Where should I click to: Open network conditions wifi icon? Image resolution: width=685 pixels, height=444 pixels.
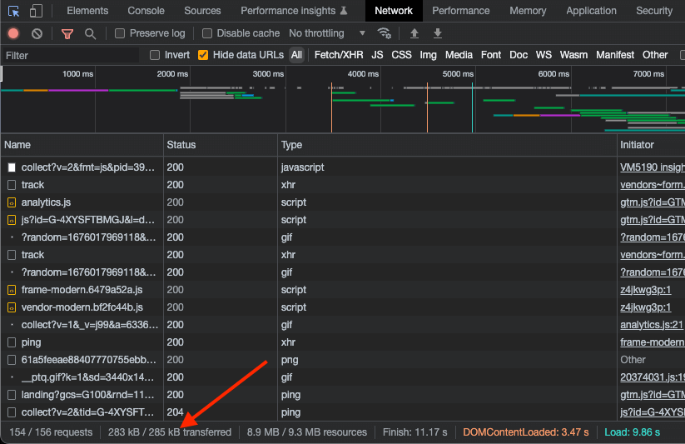384,33
